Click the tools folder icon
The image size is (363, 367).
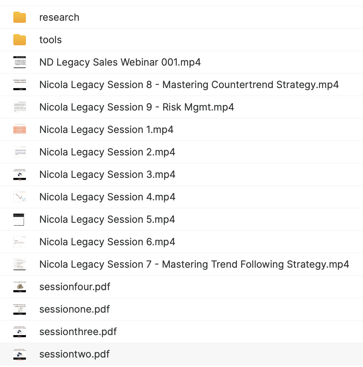[20, 40]
